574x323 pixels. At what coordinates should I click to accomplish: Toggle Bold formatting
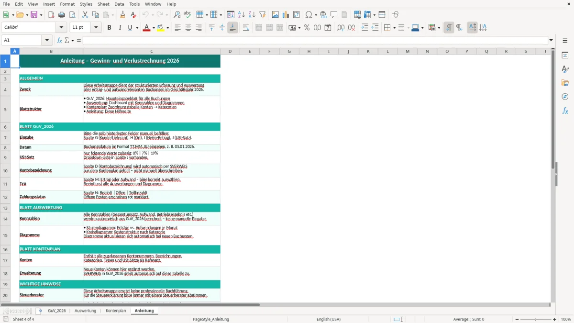(x=109, y=28)
